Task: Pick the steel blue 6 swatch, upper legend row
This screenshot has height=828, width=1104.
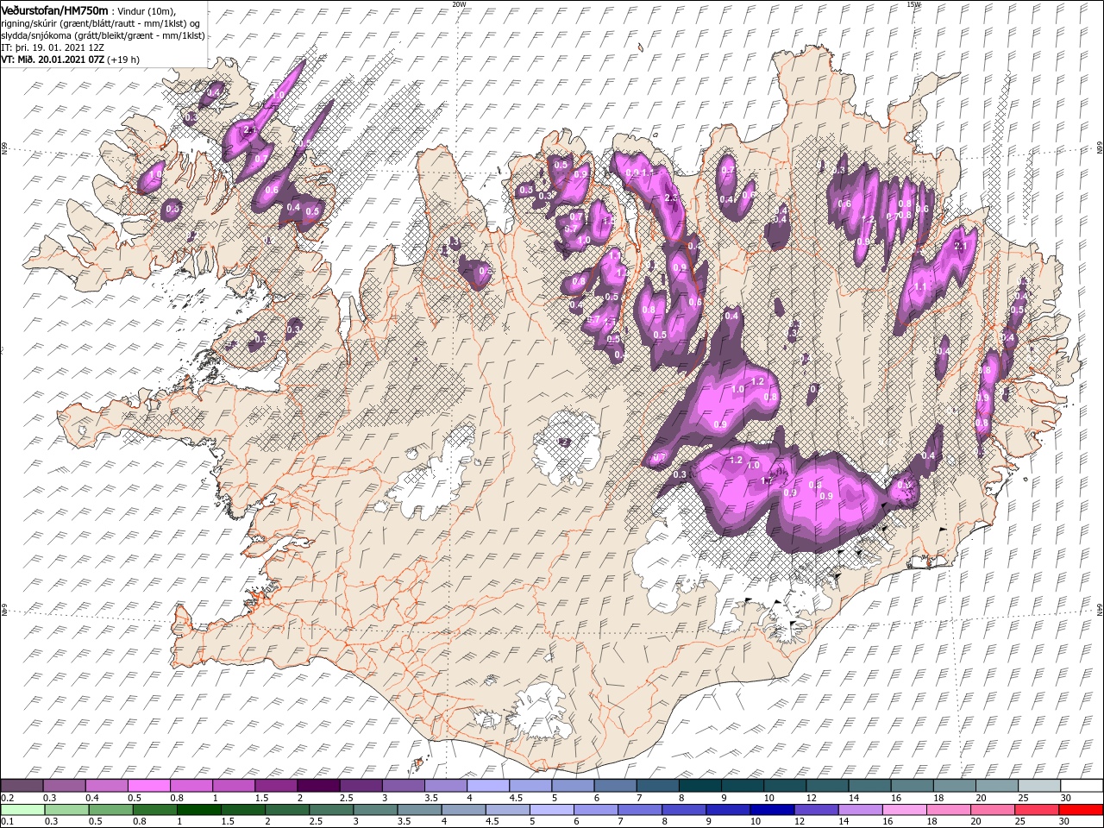Action: point(615,785)
